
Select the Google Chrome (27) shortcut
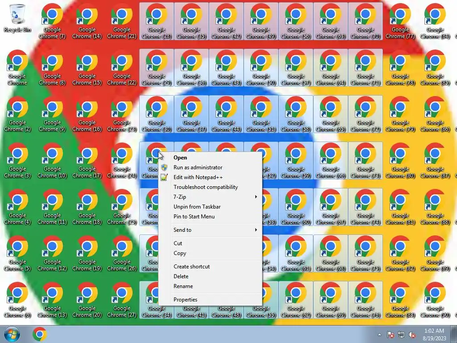coord(122,300)
